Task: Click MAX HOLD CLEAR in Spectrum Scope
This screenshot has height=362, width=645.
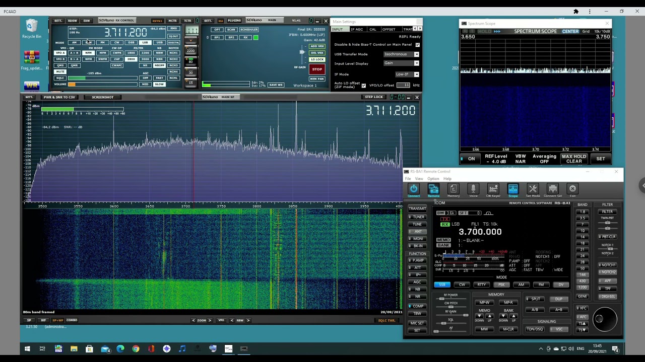Action: pyautogui.click(x=574, y=159)
